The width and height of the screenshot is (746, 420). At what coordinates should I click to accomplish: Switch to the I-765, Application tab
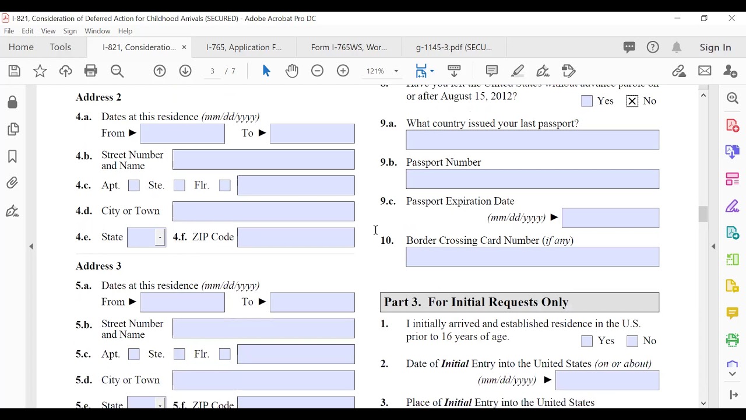click(244, 47)
